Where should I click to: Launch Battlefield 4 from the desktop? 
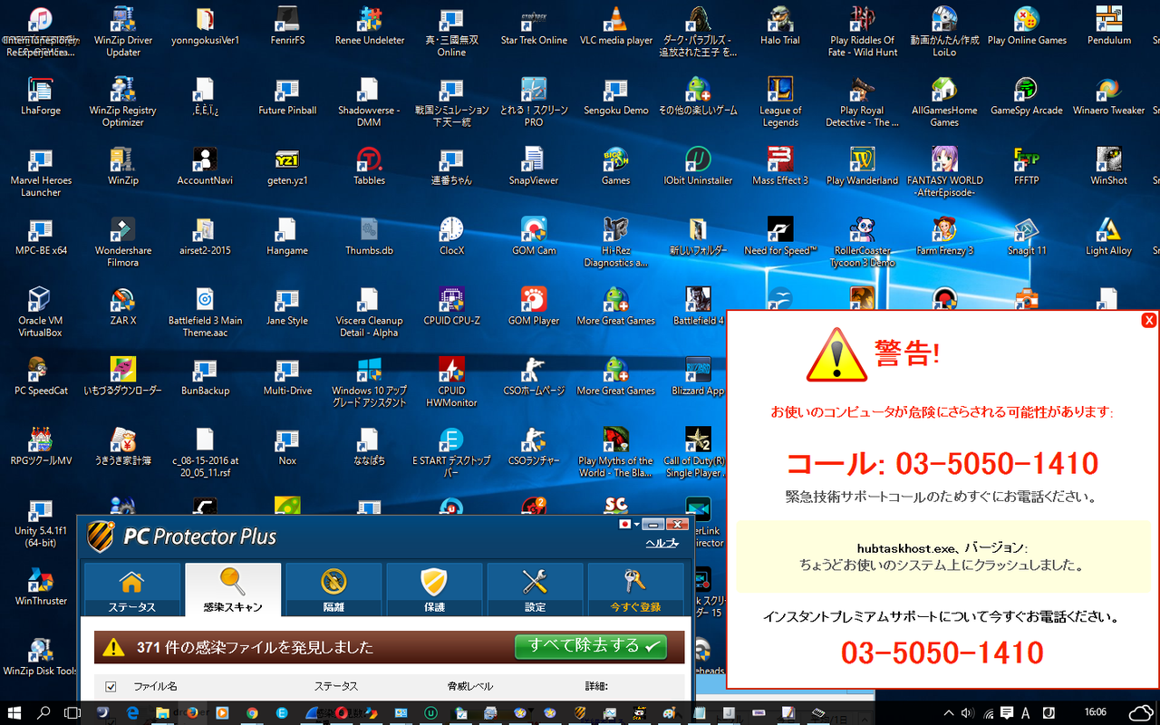[698, 306]
